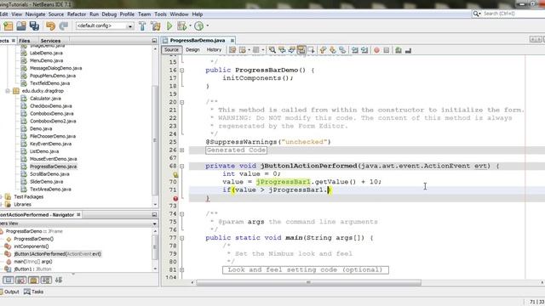Click the Next Bookmark icon
Viewport: 545px width, 306px height.
click(333, 50)
